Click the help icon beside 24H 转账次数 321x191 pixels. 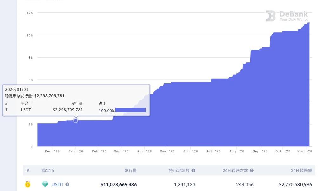(x=252, y=170)
